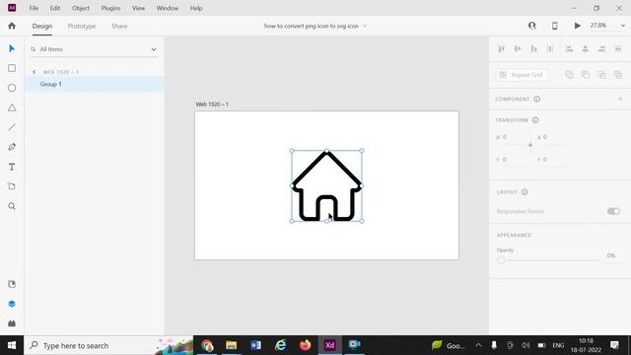Click the Layout info icon

(x=525, y=192)
